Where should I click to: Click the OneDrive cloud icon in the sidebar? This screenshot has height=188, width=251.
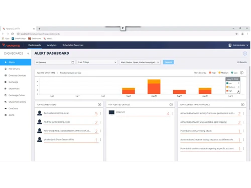point(6,108)
